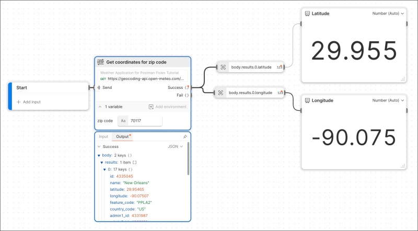Image resolution: width=418 pixels, height=231 pixels.
Task: Click the Send port icon
Action: 99,87
